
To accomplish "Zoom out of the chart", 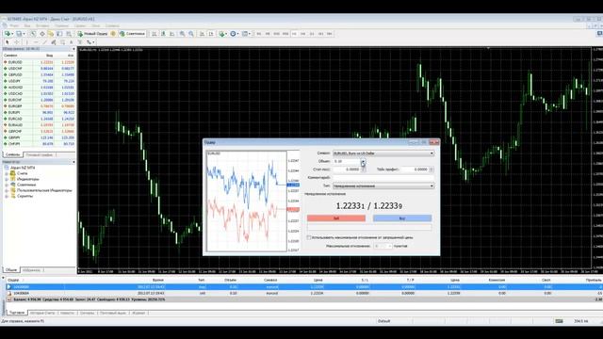I will tap(191, 34).
